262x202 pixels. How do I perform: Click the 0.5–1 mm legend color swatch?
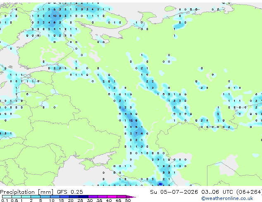17,197
